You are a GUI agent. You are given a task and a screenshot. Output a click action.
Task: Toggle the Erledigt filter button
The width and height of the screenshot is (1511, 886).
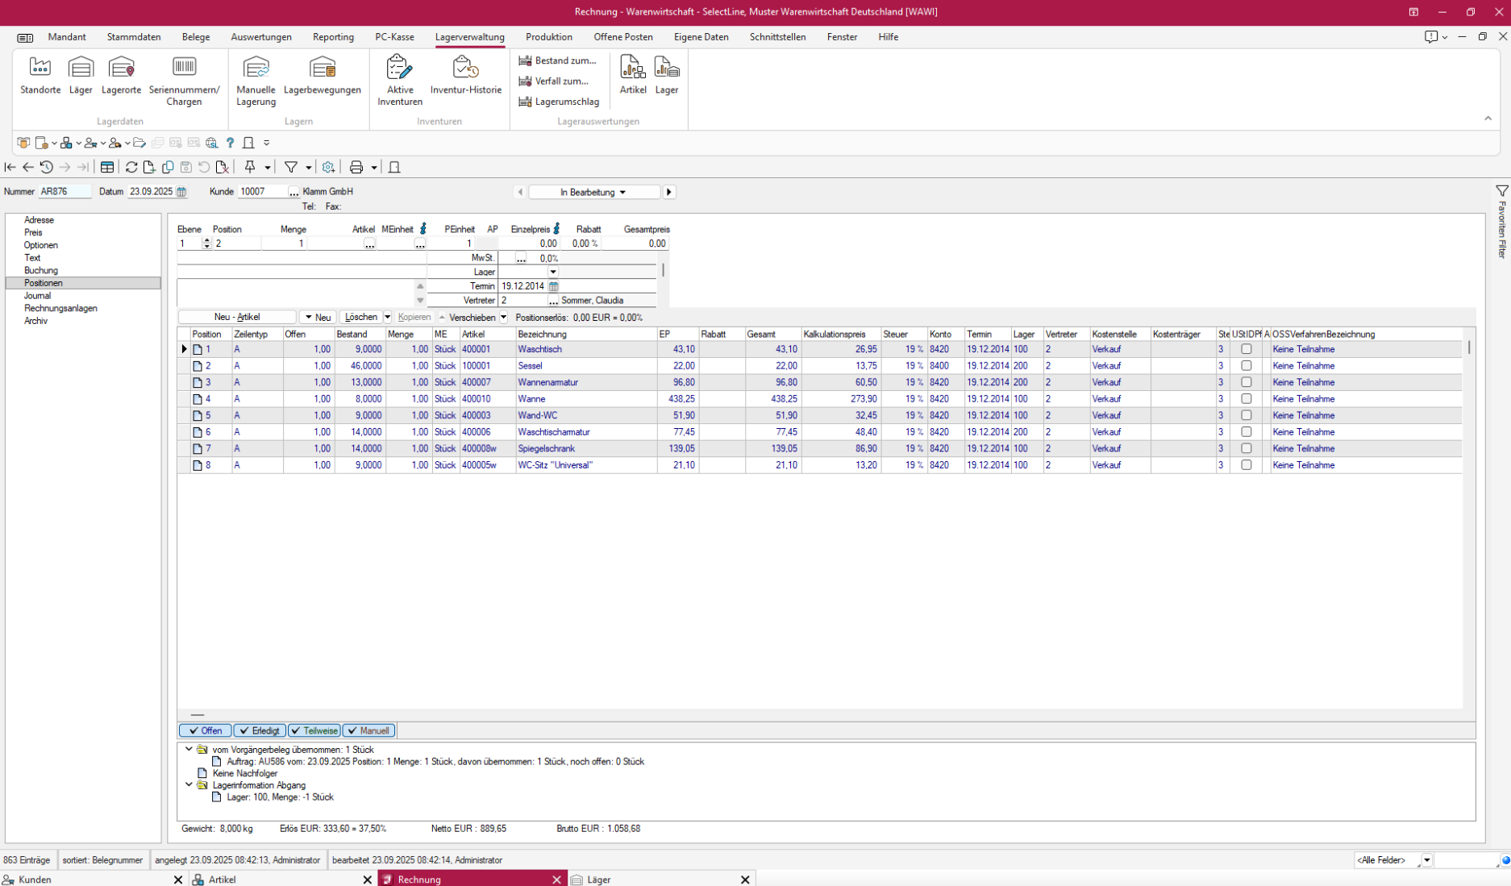pos(260,730)
